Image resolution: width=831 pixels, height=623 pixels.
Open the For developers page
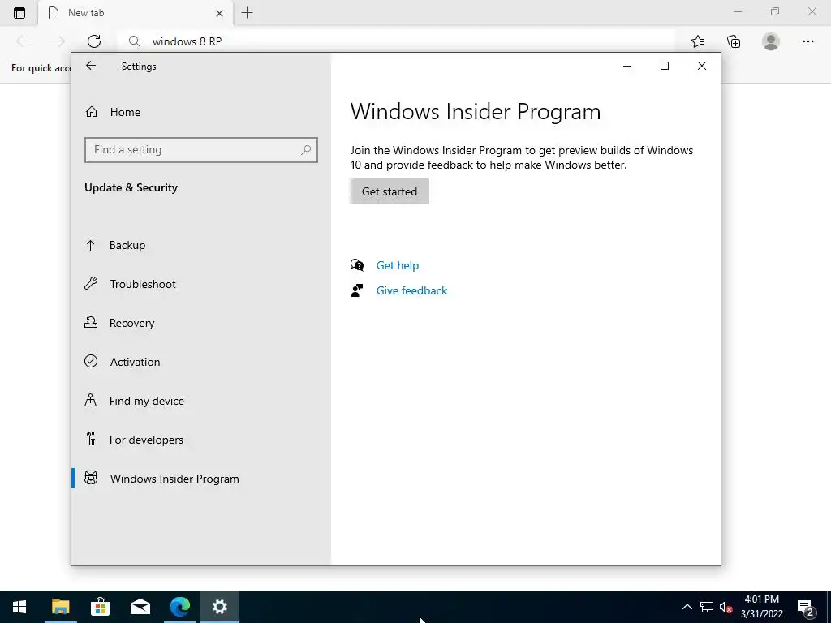coord(146,440)
